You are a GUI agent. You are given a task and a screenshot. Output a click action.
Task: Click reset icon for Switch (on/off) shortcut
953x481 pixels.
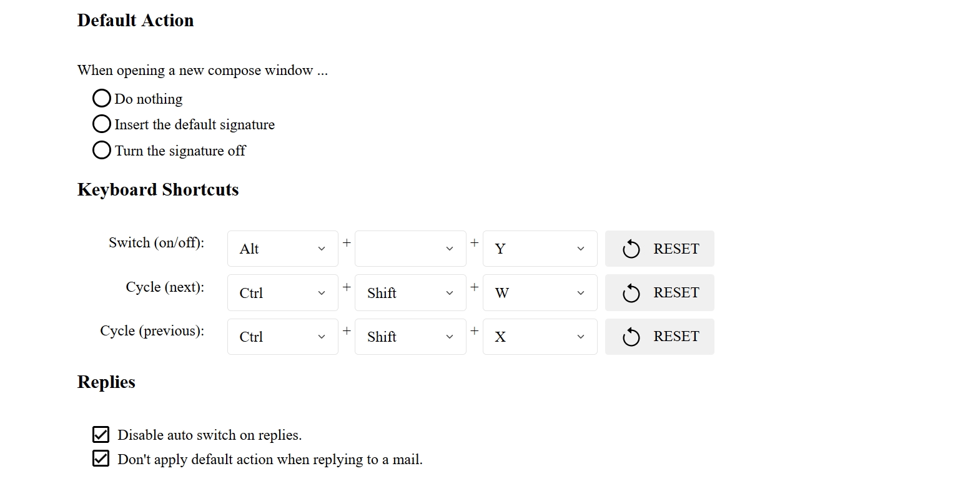coord(631,249)
